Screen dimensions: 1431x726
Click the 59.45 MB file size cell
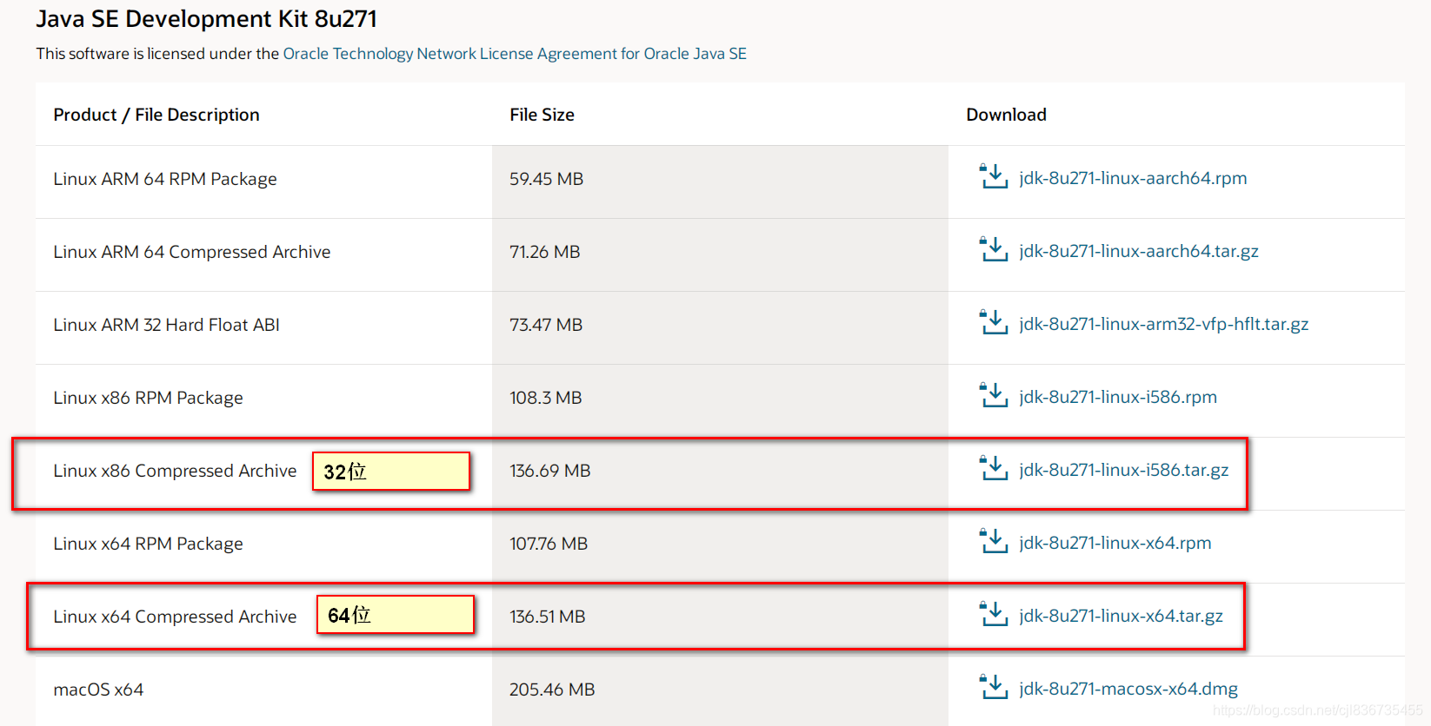coord(720,181)
